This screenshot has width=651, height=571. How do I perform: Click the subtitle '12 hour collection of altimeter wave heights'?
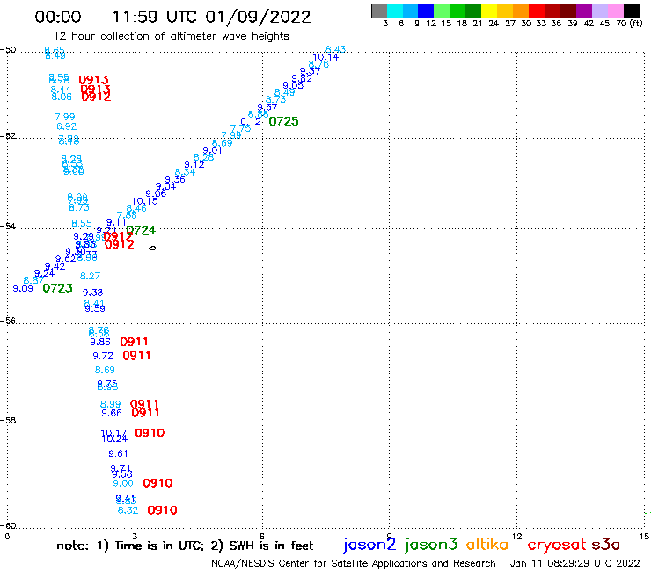click(172, 36)
